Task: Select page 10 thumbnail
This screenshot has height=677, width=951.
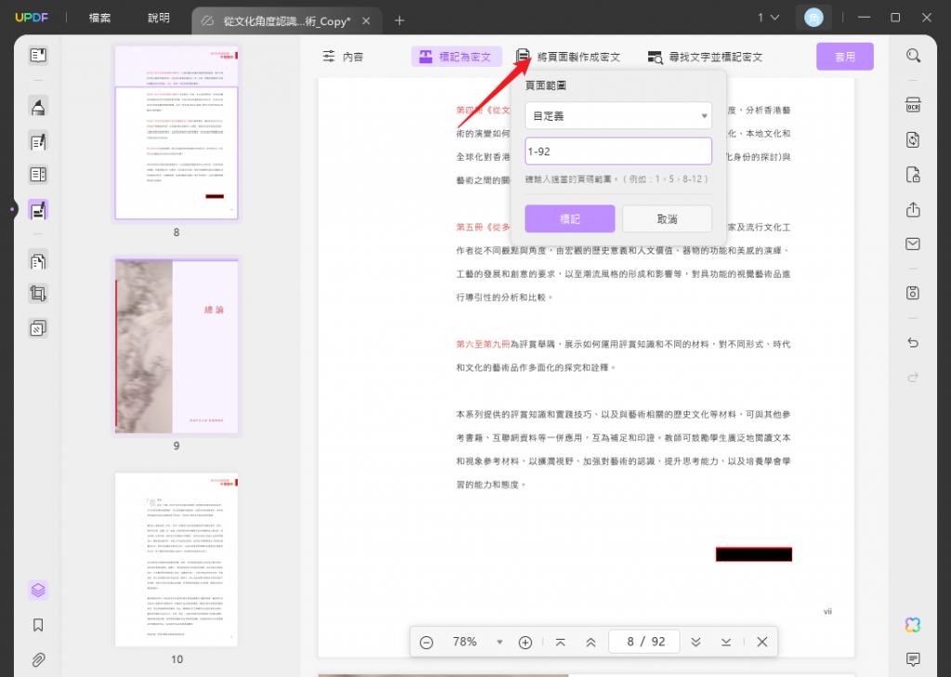Action: tap(176, 559)
